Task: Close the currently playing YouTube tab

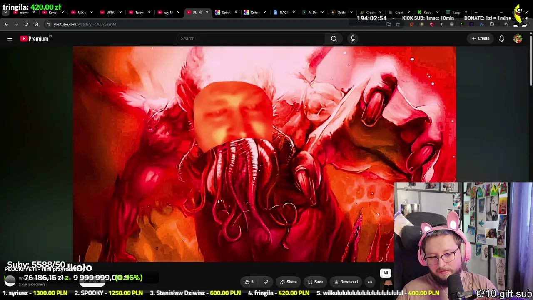Action: click(207, 12)
